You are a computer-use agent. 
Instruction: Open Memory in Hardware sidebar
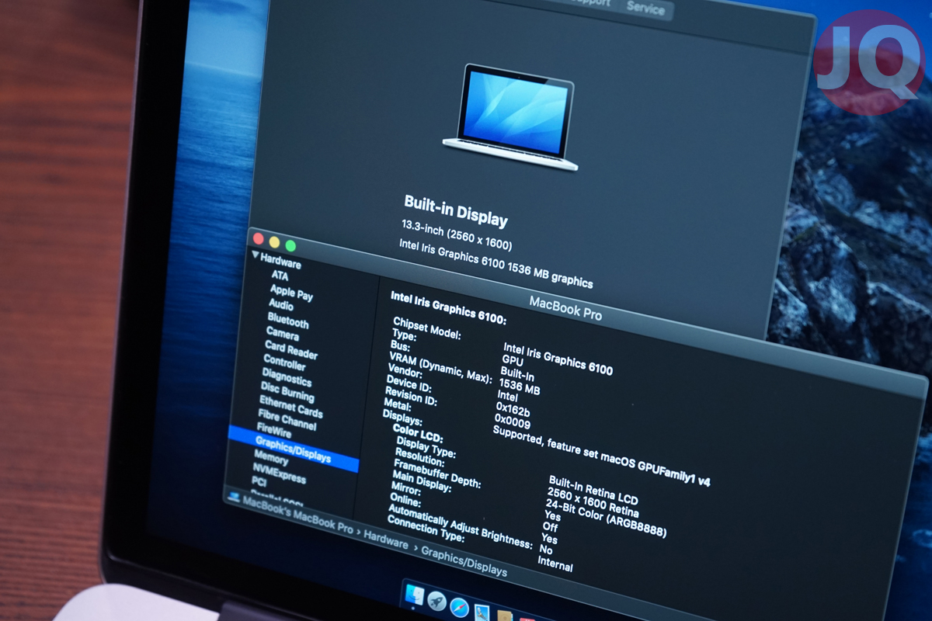pos(271,459)
